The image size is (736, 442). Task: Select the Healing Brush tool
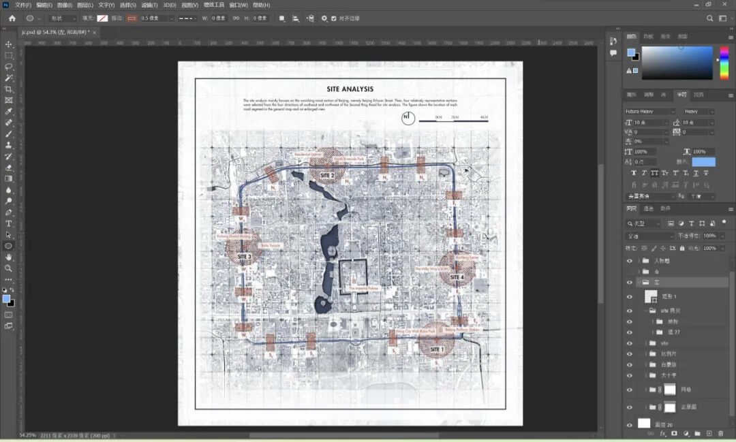(x=8, y=123)
